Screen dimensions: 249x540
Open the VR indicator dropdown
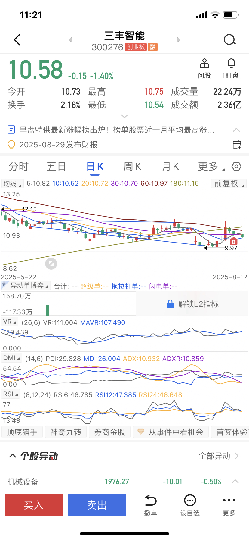click(10, 322)
